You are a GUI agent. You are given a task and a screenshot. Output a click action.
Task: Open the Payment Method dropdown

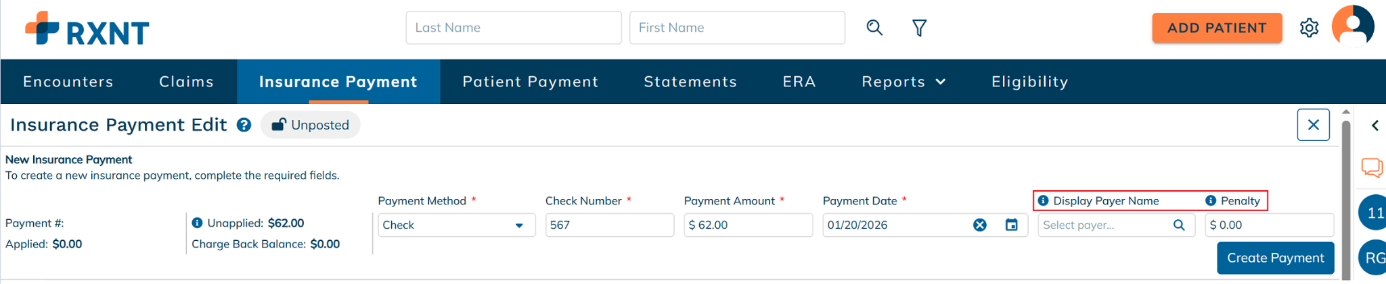click(x=456, y=225)
